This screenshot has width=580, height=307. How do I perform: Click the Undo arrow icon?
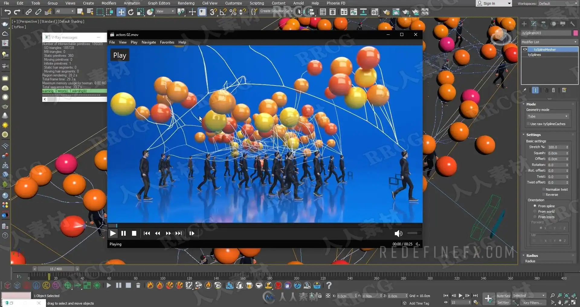[x=8, y=12]
